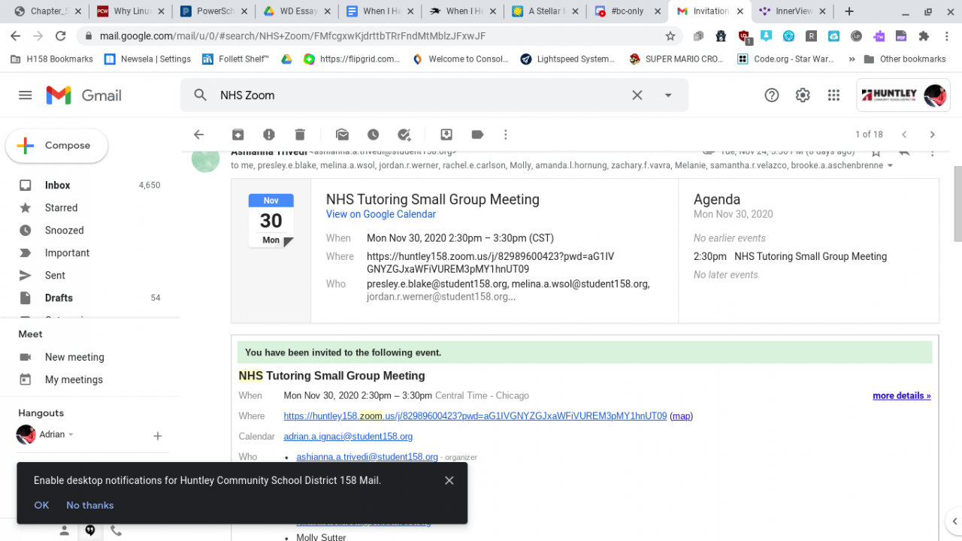Open the phone calls icon at bottom

[x=116, y=530]
